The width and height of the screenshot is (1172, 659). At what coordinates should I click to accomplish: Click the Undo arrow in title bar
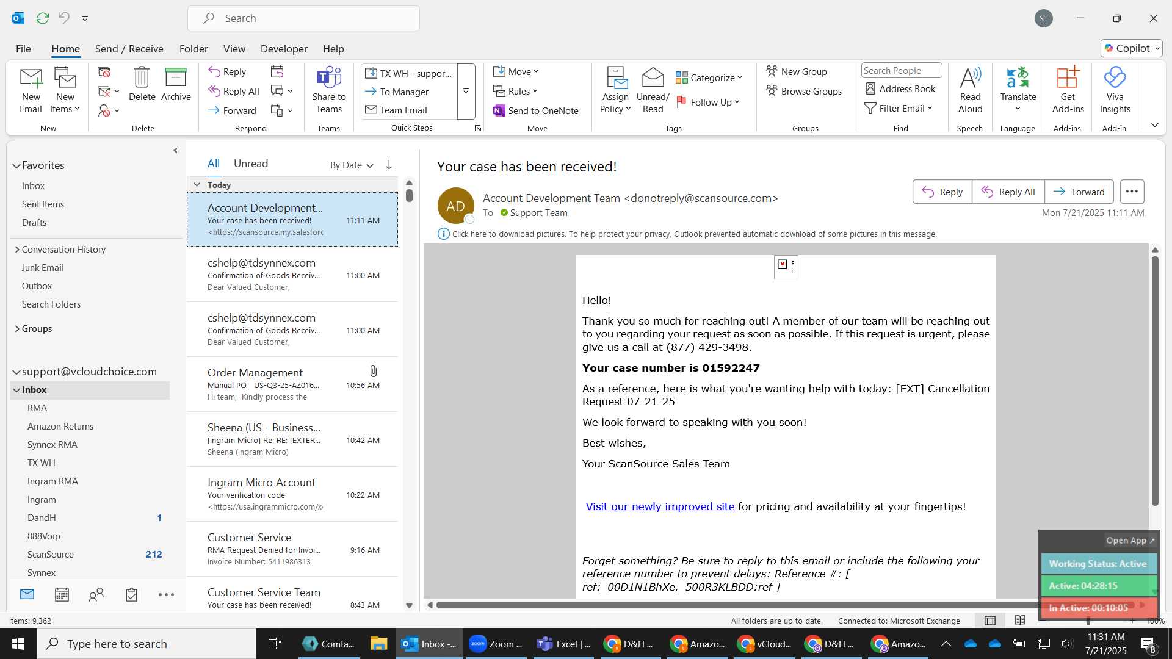63,18
